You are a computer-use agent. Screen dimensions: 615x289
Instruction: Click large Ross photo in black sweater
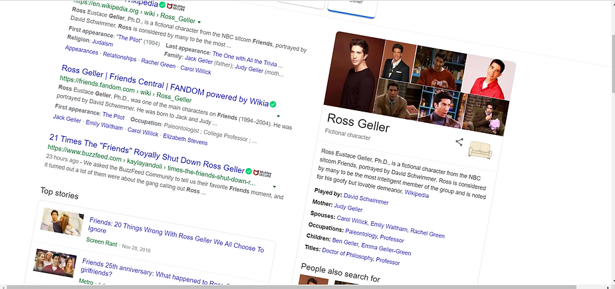pos(355,73)
